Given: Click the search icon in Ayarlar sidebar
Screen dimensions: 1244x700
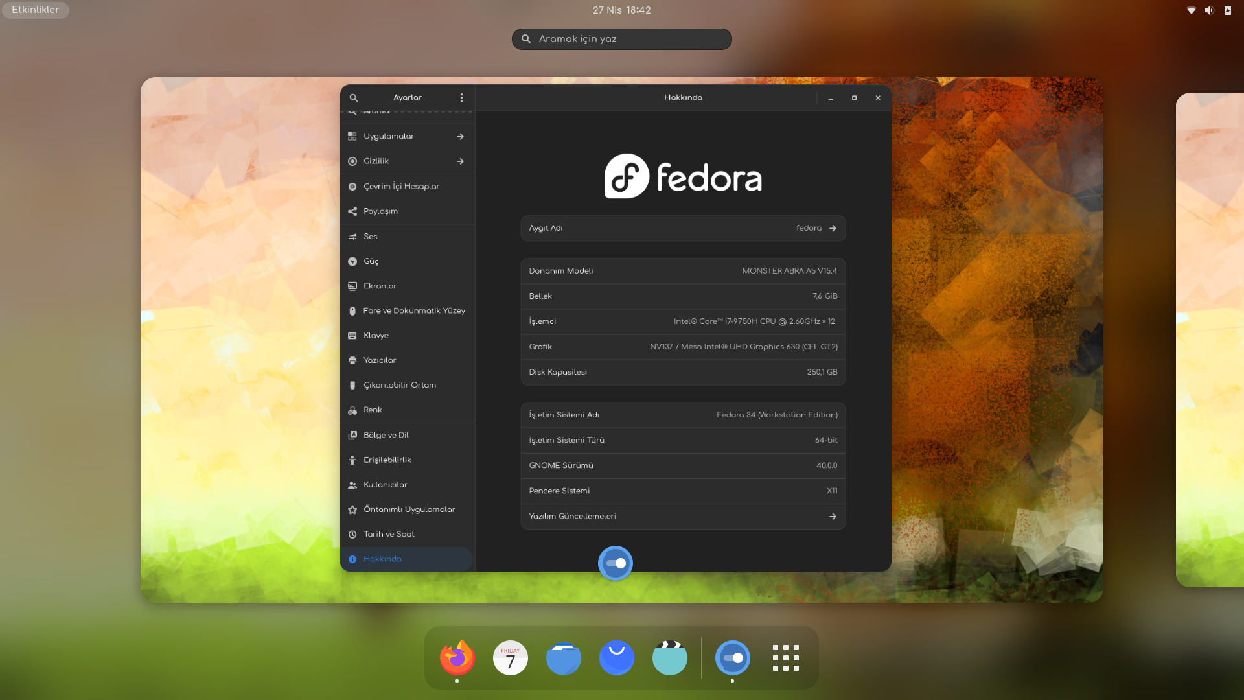Looking at the screenshot, I should pyautogui.click(x=353, y=98).
